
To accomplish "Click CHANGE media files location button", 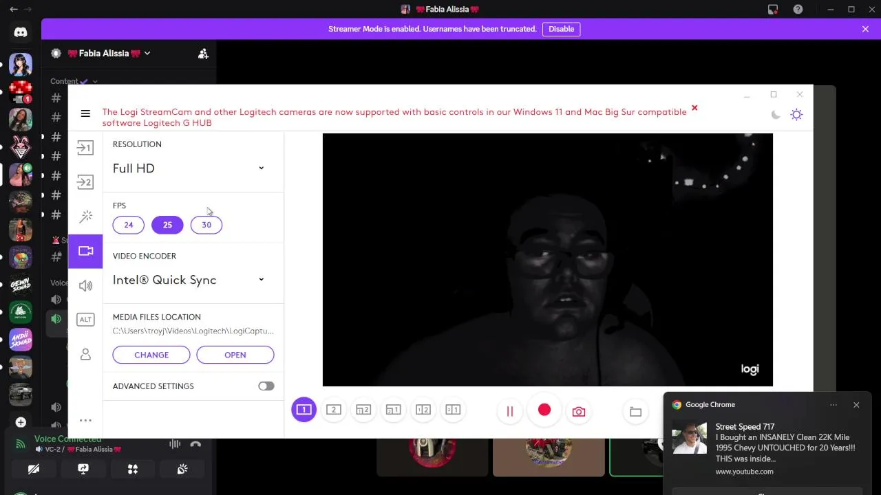I will pos(151,355).
